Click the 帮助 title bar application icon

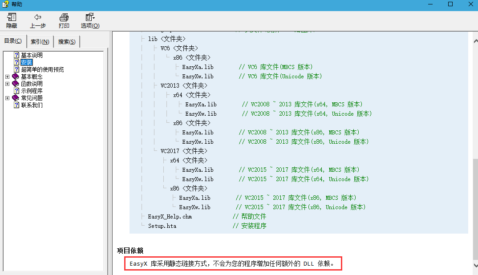coord(4,4)
